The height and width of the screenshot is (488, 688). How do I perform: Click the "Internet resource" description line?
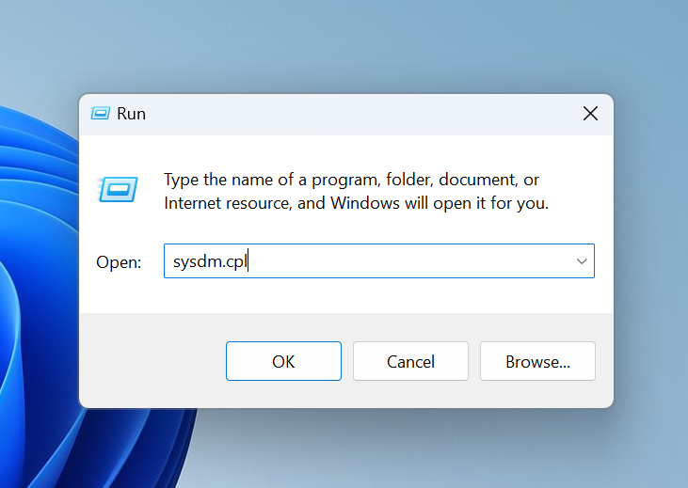357,203
